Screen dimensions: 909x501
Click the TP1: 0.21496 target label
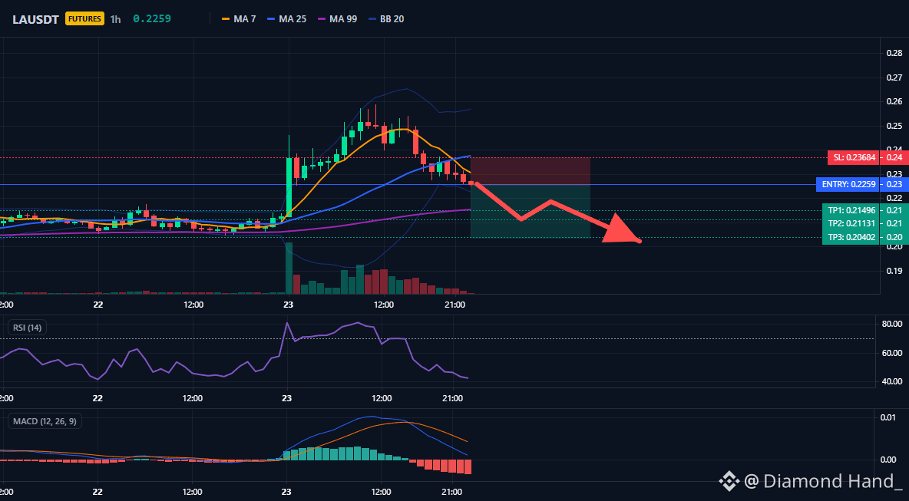click(851, 210)
